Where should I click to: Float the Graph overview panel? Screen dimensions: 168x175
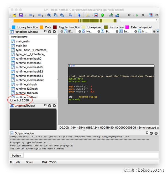49,106
